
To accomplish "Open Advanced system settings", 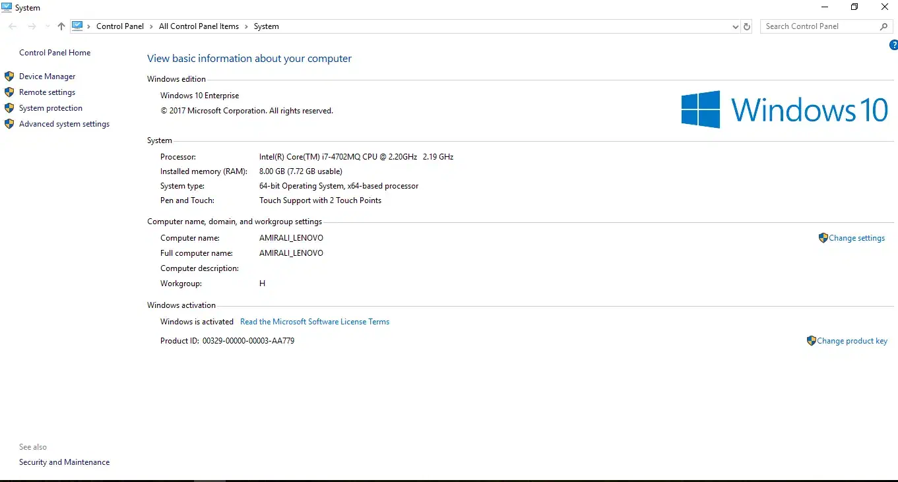I will click(64, 124).
